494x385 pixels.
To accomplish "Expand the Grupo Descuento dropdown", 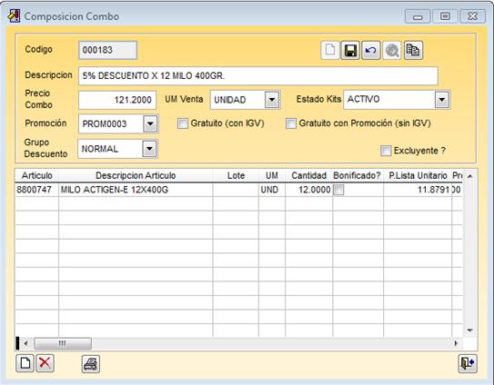I will point(149,149).
